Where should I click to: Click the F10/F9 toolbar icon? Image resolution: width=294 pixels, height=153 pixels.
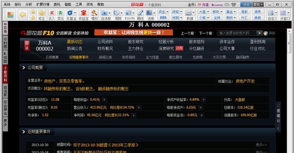(x=128, y=13)
